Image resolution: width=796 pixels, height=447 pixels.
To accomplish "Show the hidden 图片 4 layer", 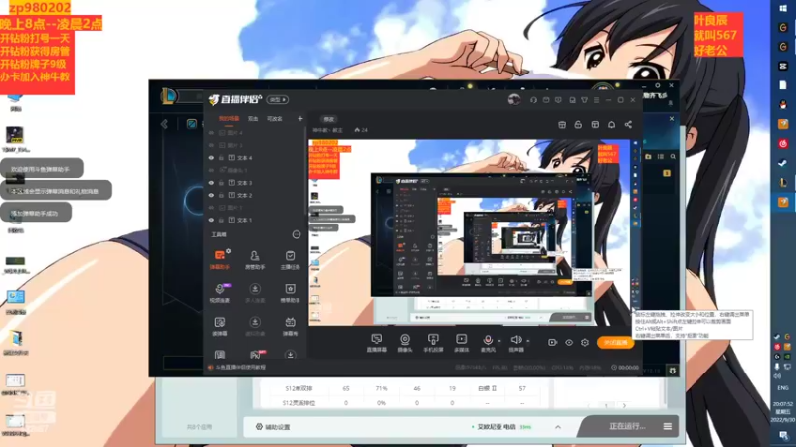I will [x=211, y=133].
